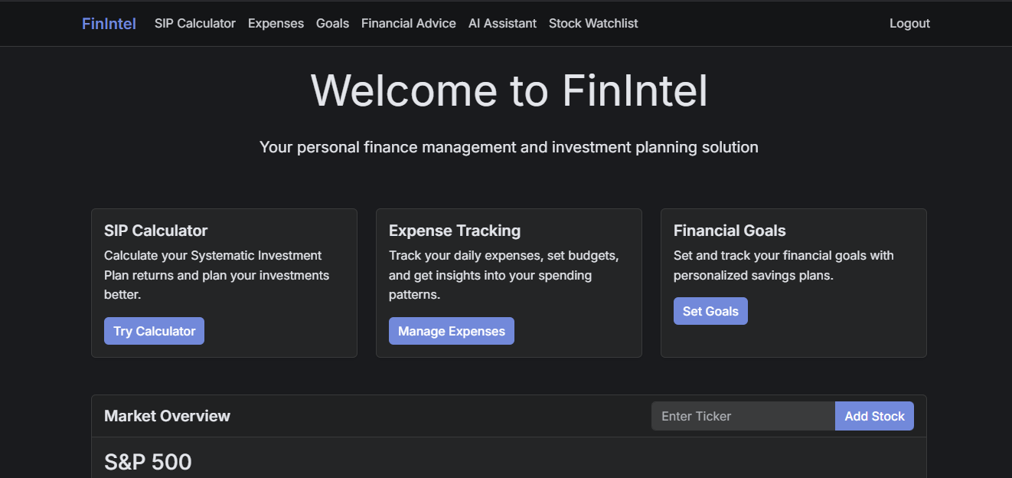1012x478 pixels.
Task: Open the Stock Watchlist nav link
Action: coord(593,24)
